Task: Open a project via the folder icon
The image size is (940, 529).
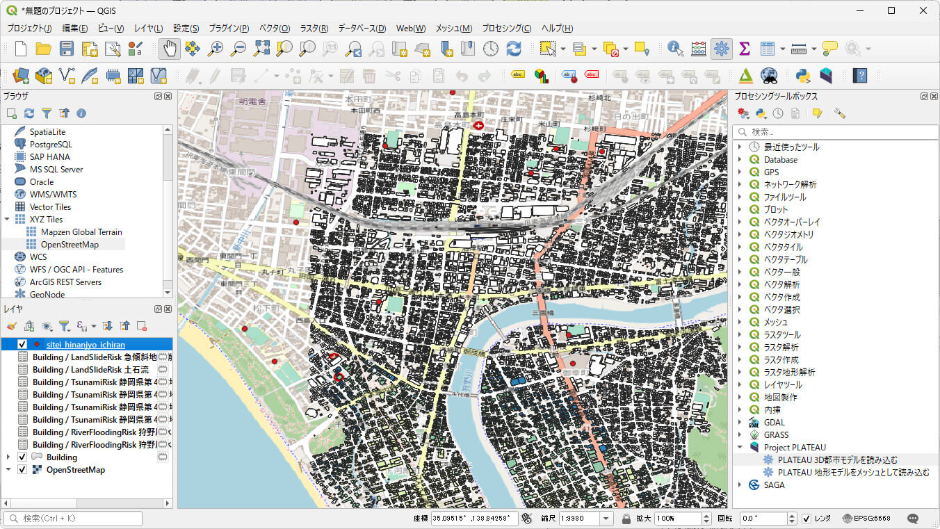Action: 43,49
